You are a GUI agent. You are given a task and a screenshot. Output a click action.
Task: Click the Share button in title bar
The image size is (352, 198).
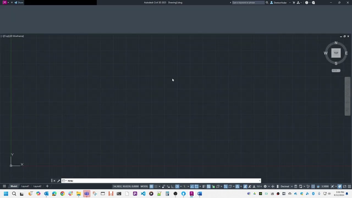pos(19,2)
